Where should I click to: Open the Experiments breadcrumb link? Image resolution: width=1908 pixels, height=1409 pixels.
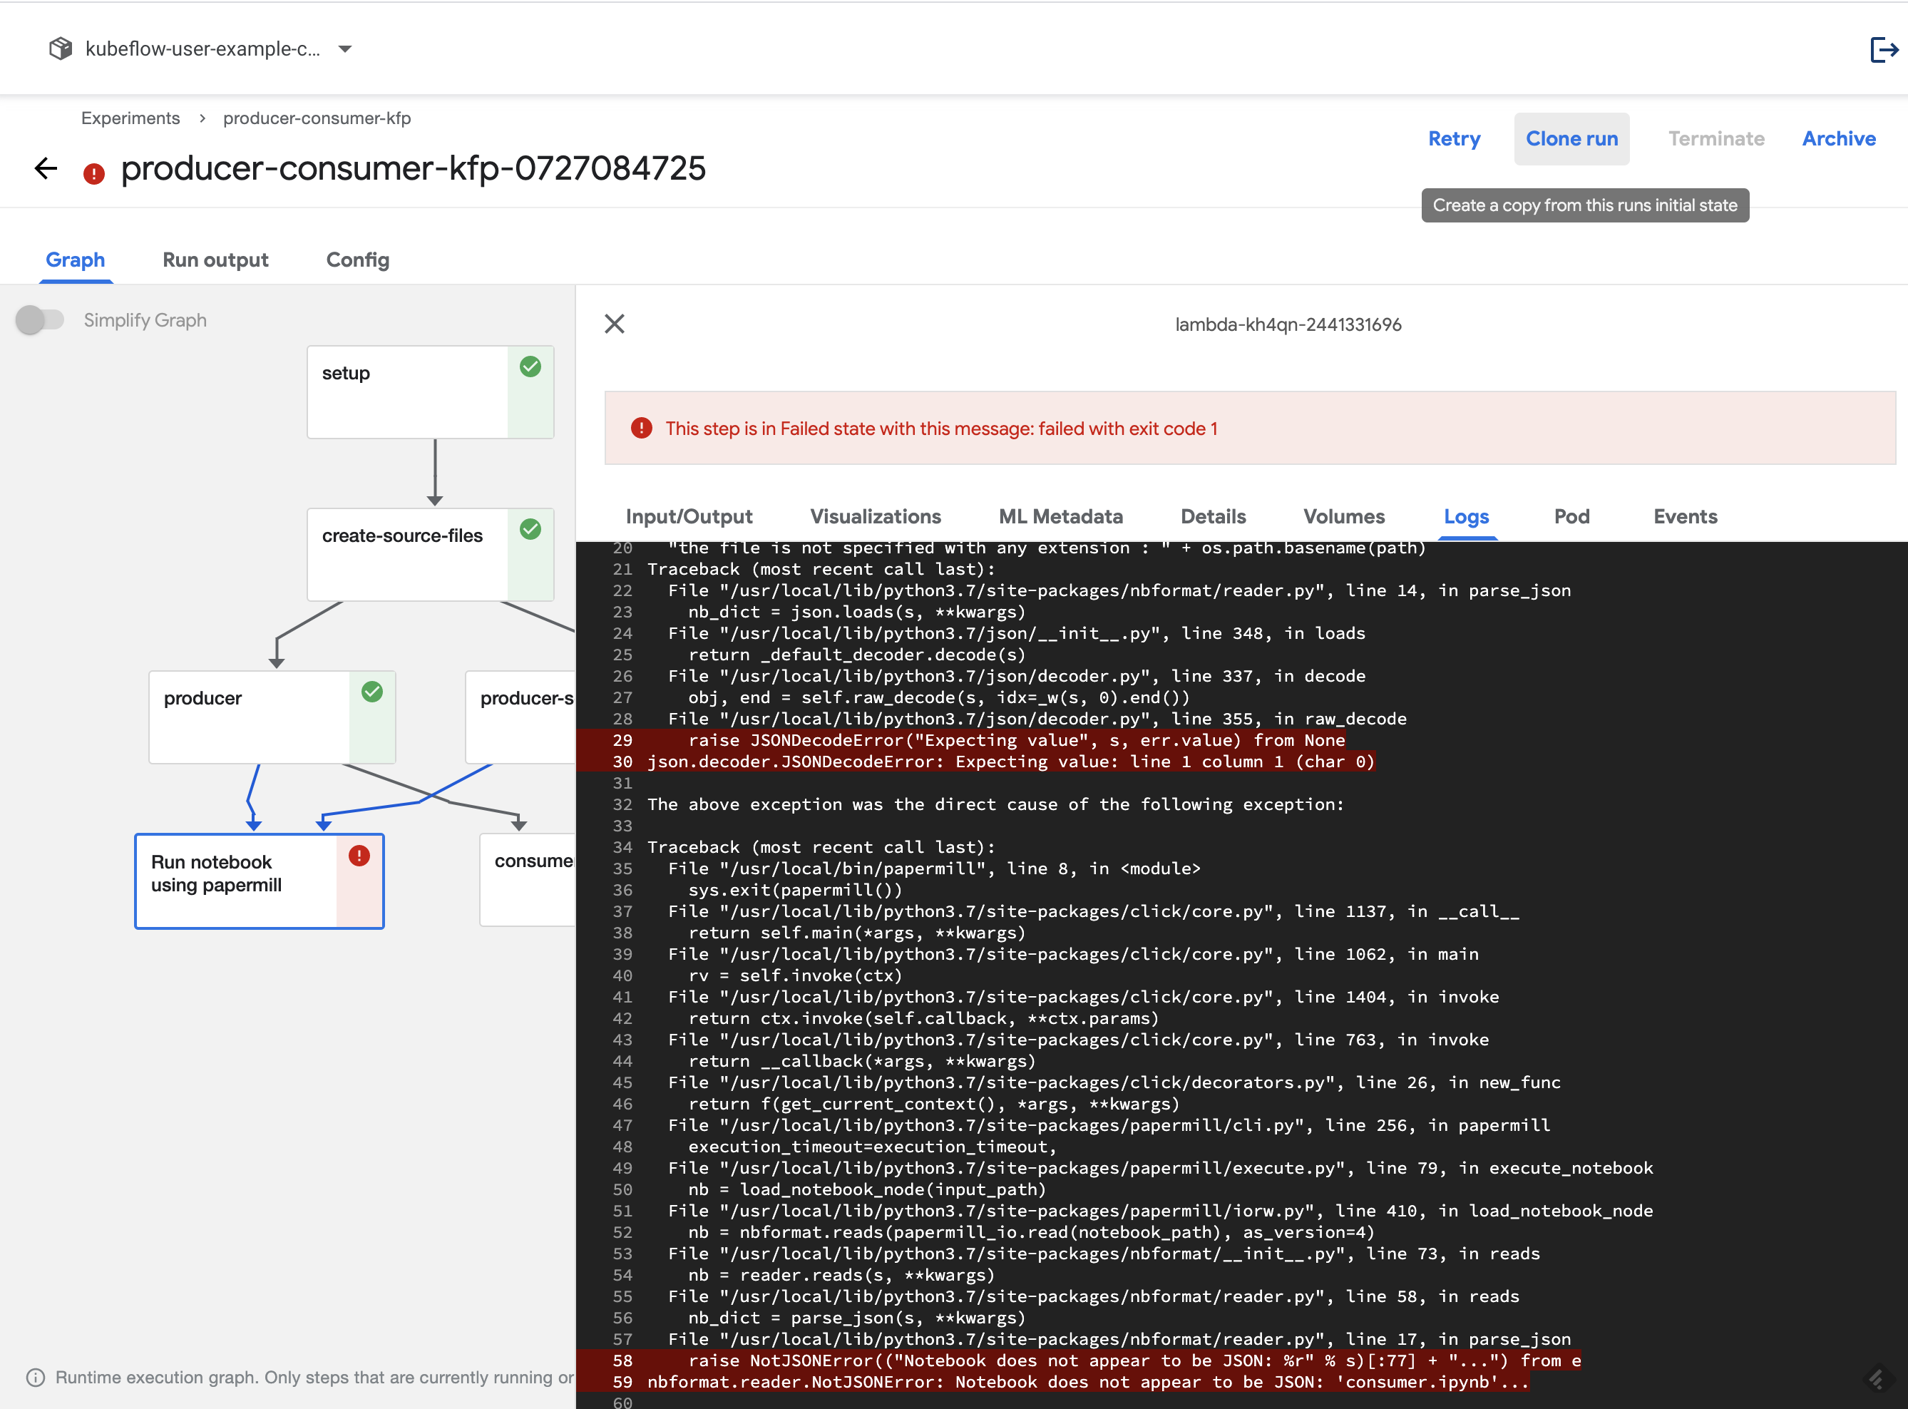click(130, 118)
